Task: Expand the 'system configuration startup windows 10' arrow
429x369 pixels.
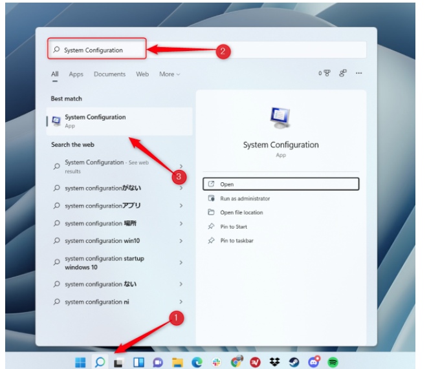Action: pyautogui.click(x=181, y=263)
